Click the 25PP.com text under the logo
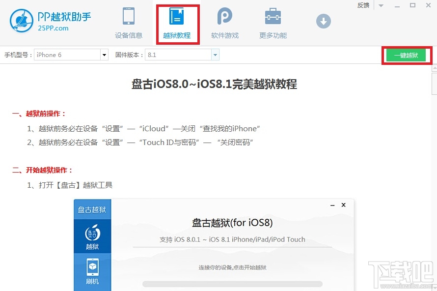Screen dimensions: 437x291 point(53,28)
